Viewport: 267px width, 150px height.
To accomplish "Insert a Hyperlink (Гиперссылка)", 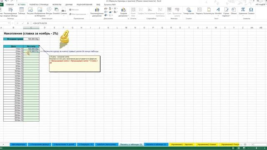I will [x=189, y=11].
